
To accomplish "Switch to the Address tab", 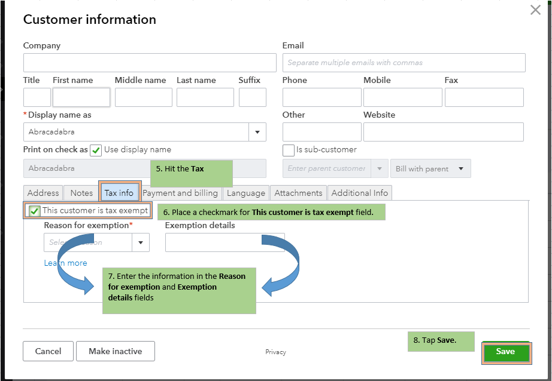I will pos(43,193).
